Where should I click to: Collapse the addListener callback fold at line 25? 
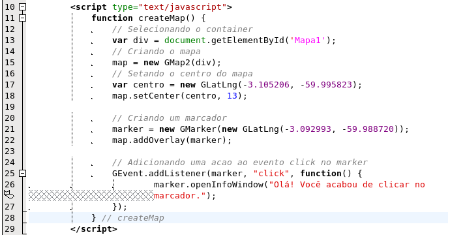(22, 173)
